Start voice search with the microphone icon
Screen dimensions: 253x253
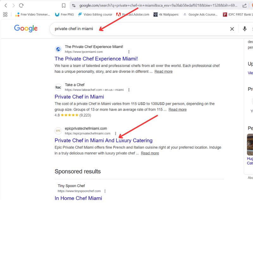coord(244,29)
